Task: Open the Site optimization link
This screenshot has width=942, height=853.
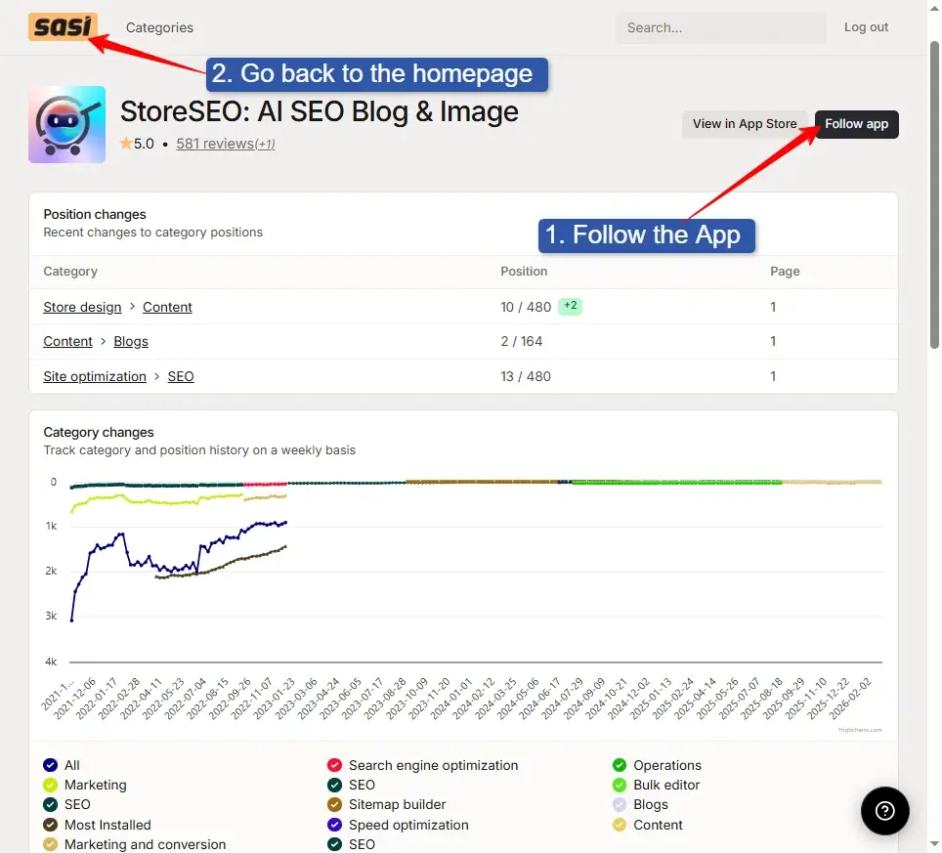Action: coord(94,376)
